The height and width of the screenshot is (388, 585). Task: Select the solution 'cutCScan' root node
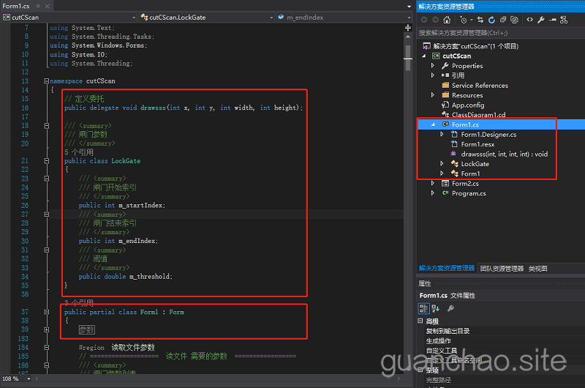(475, 46)
